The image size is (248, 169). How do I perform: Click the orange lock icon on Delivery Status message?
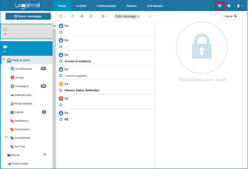pyautogui.click(x=61, y=84)
